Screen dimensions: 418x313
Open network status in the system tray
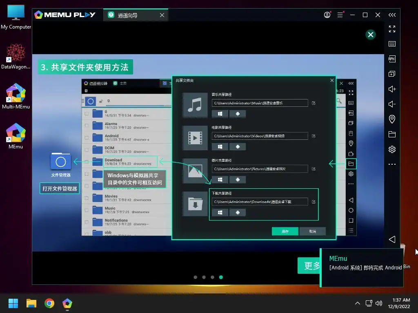point(369,303)
